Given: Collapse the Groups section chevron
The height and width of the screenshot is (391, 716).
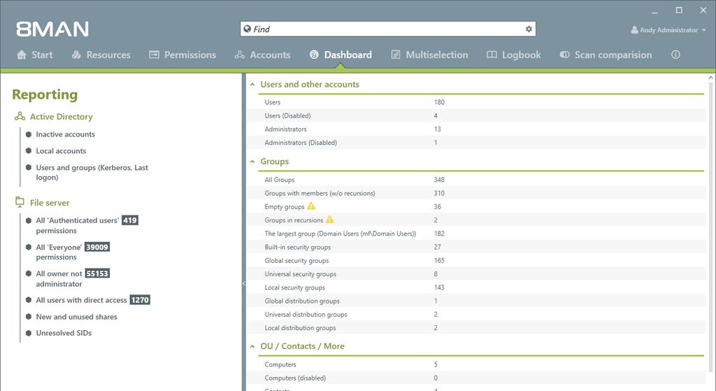Looking at the screenshot, I should click(252, 162).
